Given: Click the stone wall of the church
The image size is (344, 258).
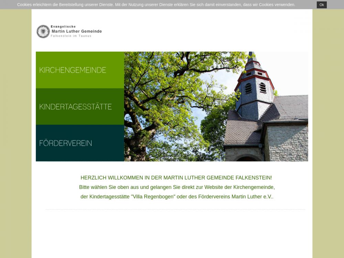Looking at the screenshot, I should [287, 143].
